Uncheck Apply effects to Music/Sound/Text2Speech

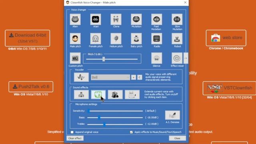pos(131,132)
